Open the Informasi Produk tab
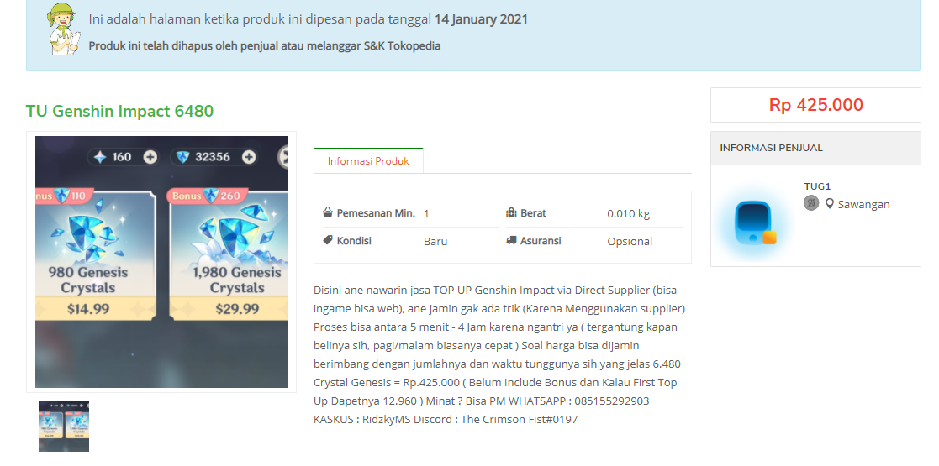The height and width of the screenshot is (466, 939). coord(368,161)
